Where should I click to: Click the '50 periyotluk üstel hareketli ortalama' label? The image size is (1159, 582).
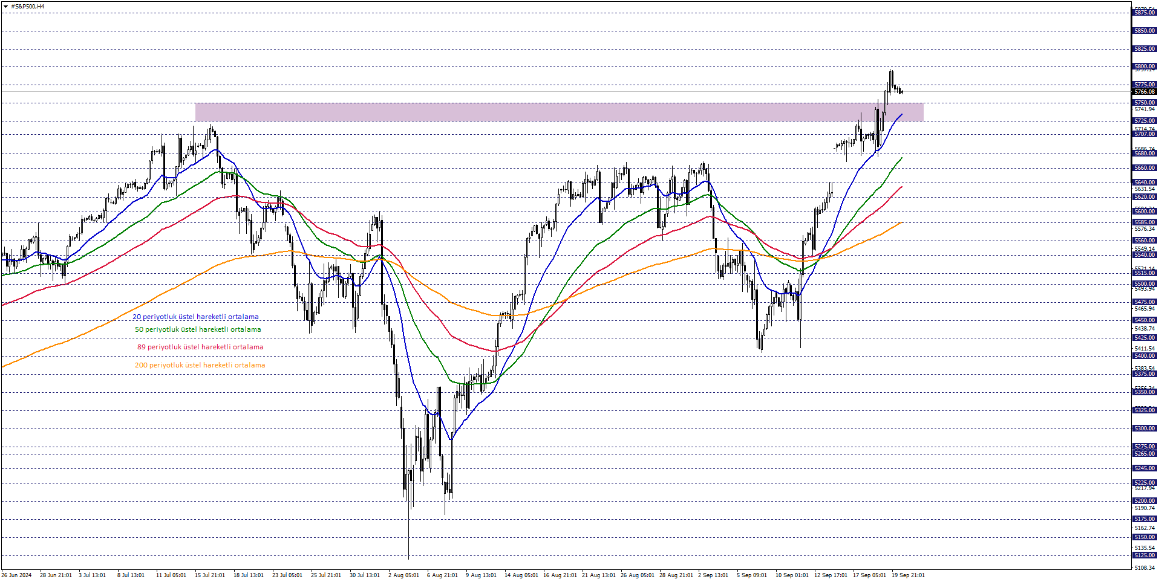pos(198,329)
